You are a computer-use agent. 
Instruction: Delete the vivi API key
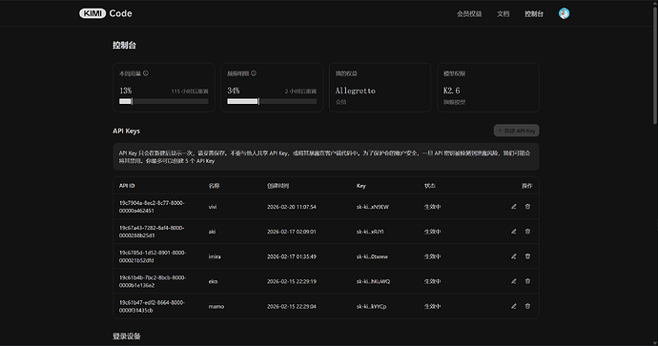tap(527, 206)
